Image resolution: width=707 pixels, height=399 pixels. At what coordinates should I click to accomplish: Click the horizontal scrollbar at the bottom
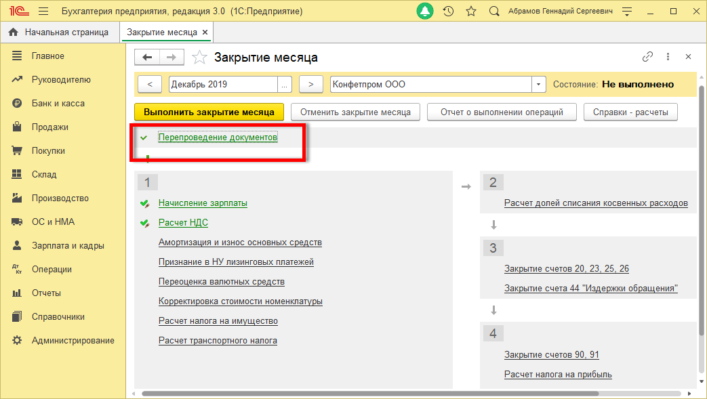369,394
